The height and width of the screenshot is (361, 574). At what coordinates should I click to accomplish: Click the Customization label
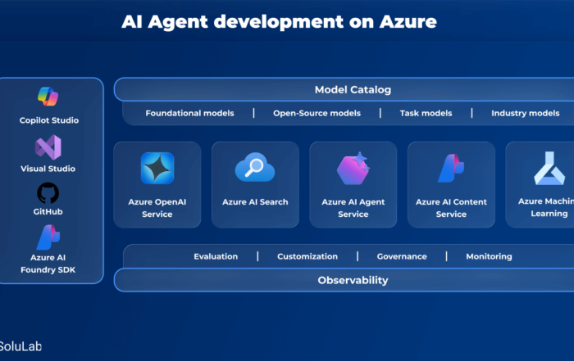click(307, 256)
